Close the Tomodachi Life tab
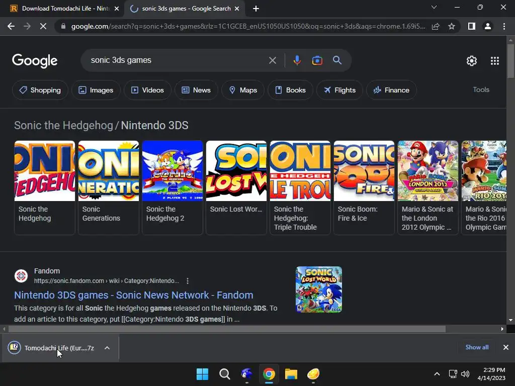 (x=117, y=9)
